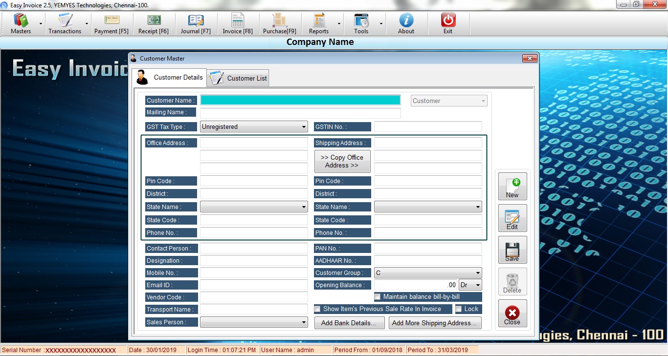Toggle the Lock checkbox
This screenshot has width=668, height=356.
[x=459, y=309]
